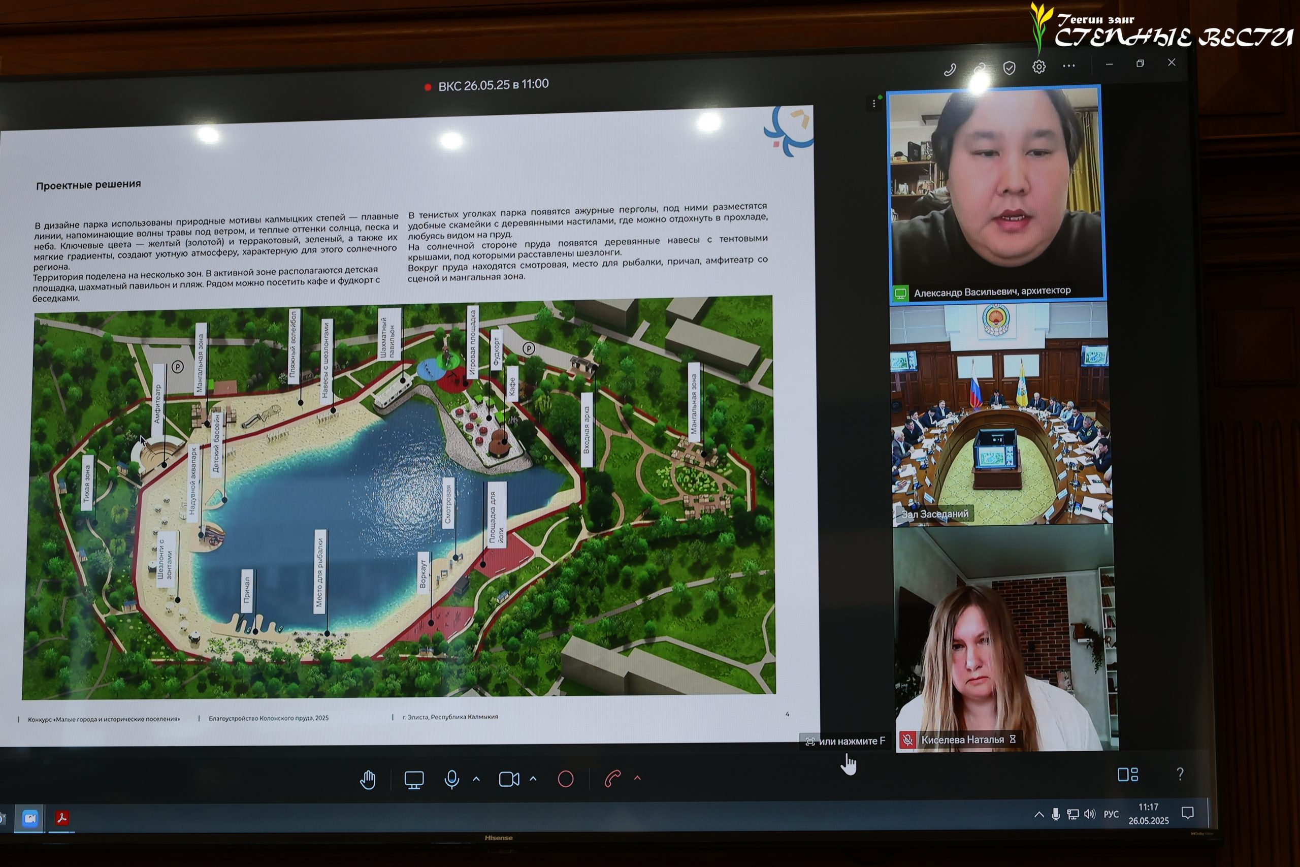
Task: Open the security shield options
Action: (1009, 68)
